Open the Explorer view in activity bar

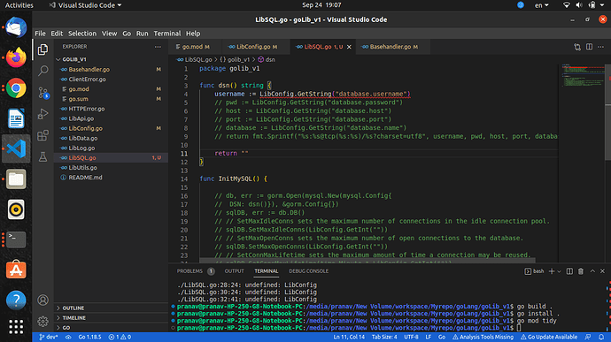pos(43,49)
